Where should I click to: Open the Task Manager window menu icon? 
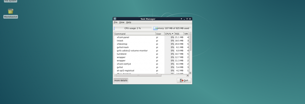pyautogui.click(x=115, y=19)
